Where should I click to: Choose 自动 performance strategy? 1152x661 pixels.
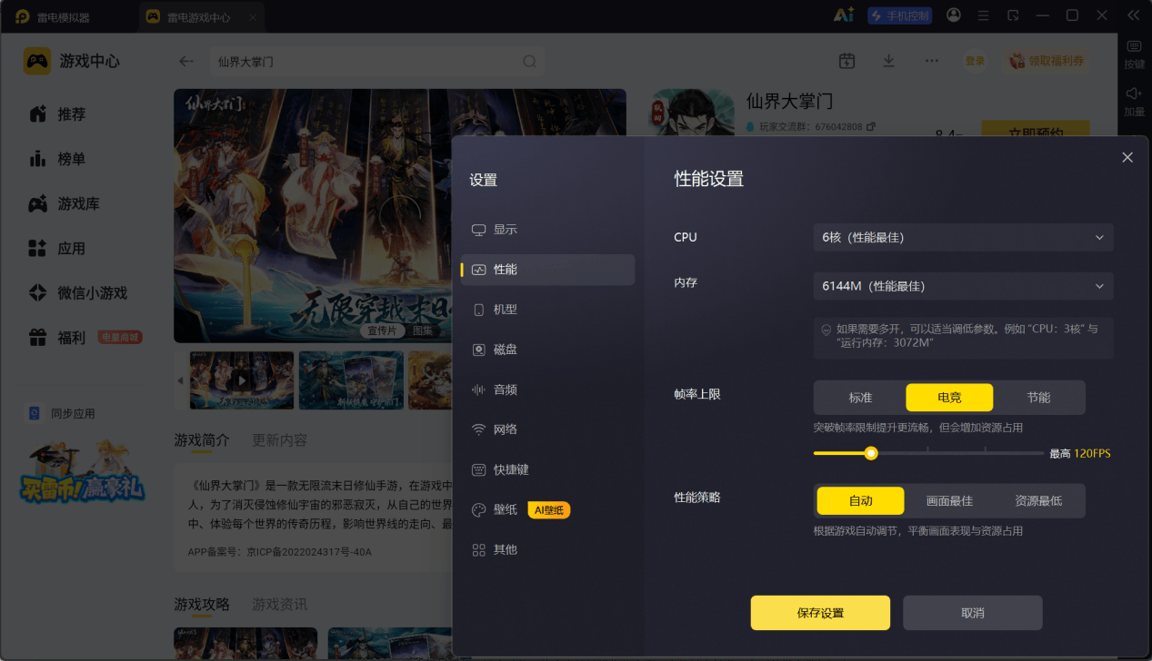(x=860, y=500)
